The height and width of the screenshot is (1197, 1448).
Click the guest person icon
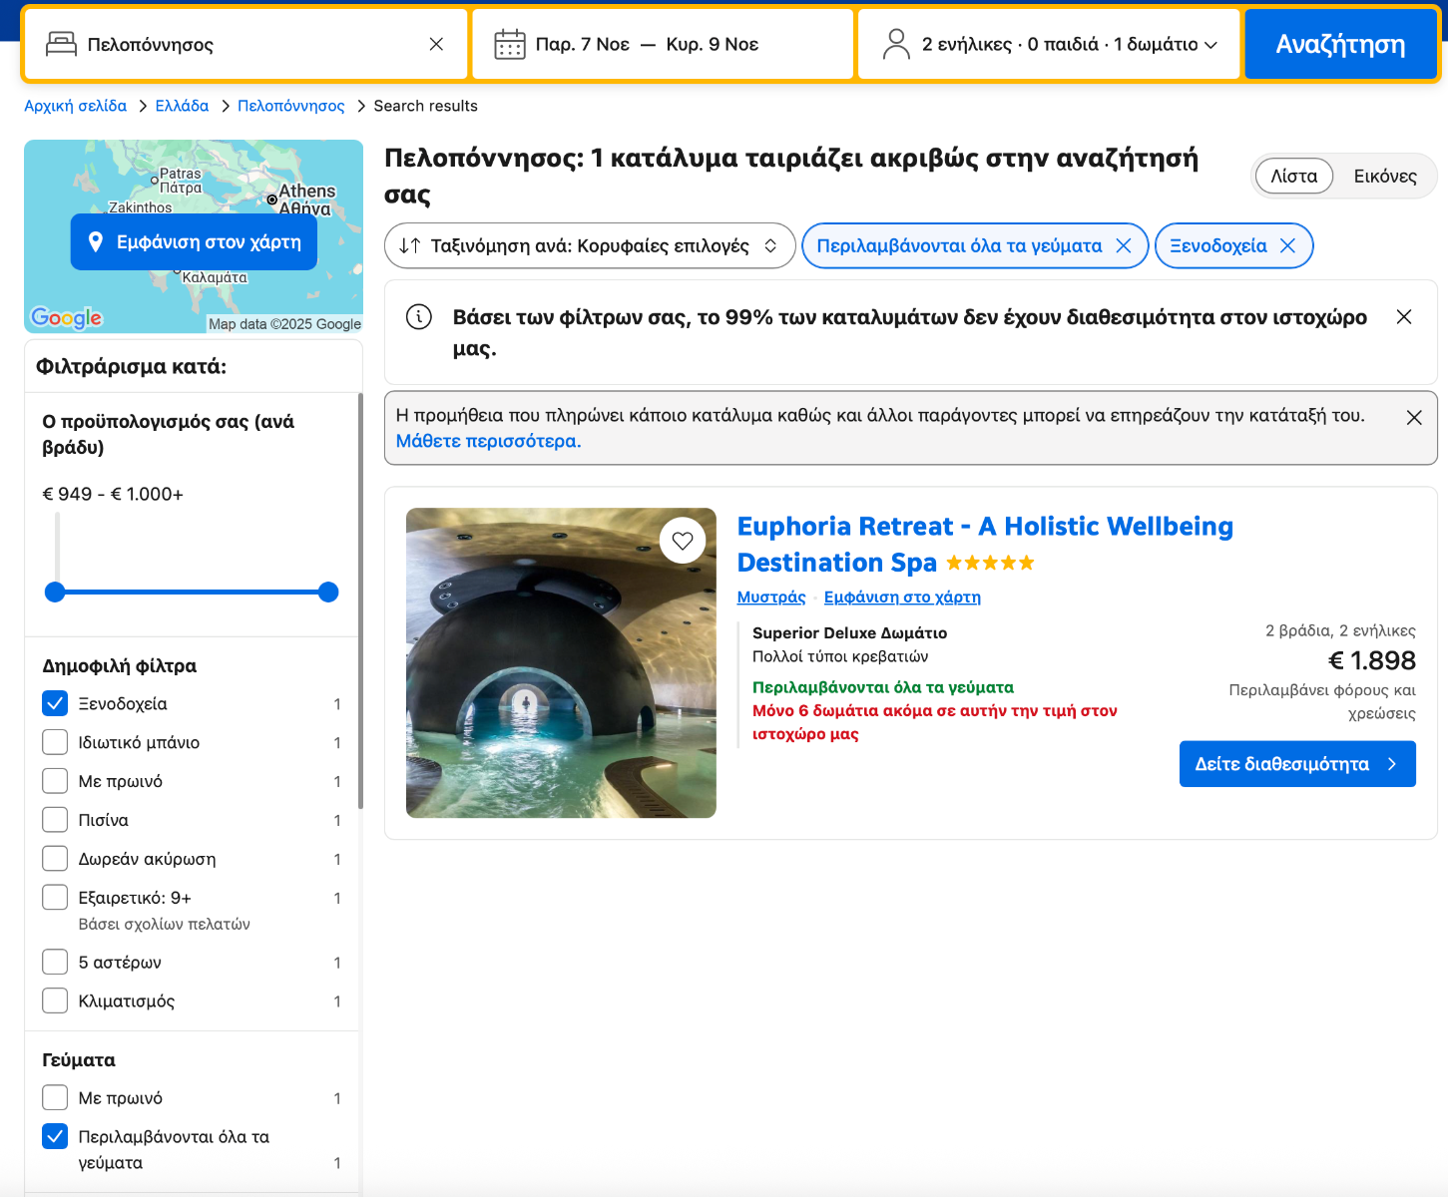click(x=896, y=44)
